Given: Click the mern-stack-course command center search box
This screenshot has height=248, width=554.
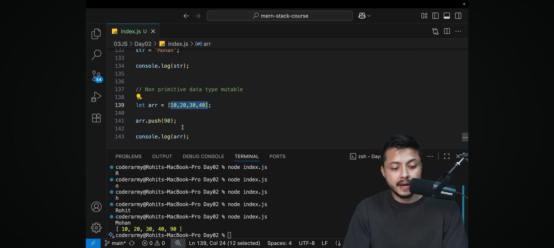Looking at the screenshot, I should (x=280, y=16).
